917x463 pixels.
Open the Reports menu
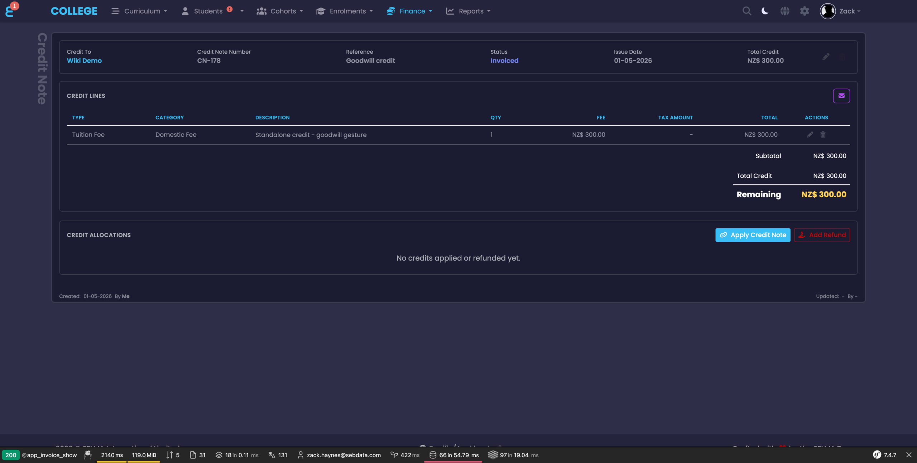tap(468, 11)
